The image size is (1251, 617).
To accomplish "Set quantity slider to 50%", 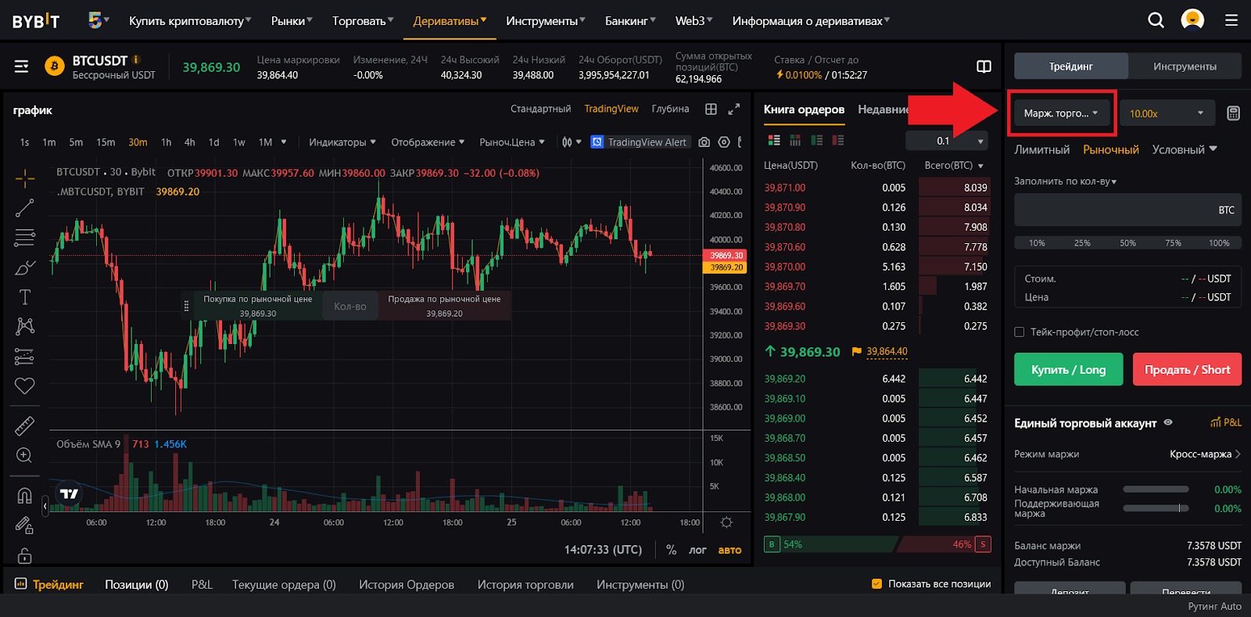I will (1127, 243).
